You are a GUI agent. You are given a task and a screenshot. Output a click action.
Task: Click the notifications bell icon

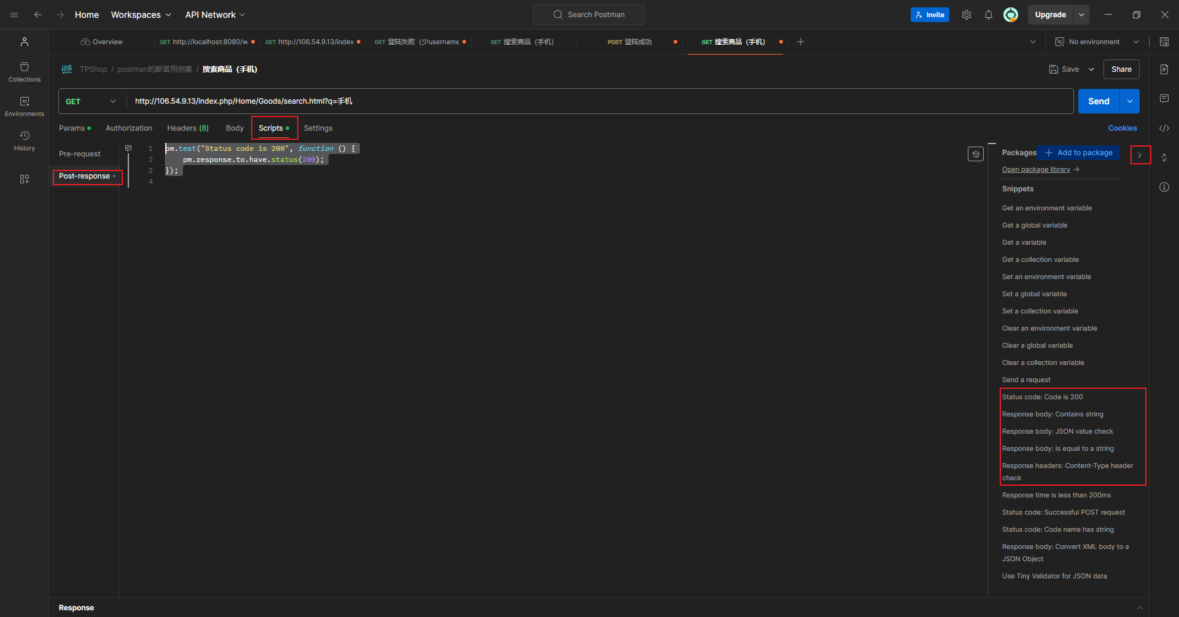[988, 15]
